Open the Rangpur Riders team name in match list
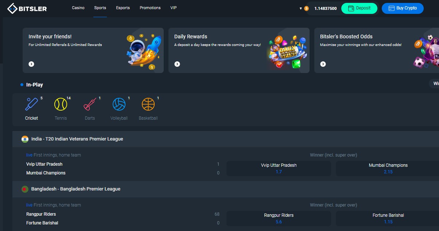The width and height of the screenshot is (439, 231). (x=41, y=214)
